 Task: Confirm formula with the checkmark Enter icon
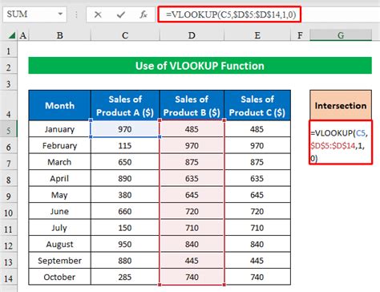point(121,14)
